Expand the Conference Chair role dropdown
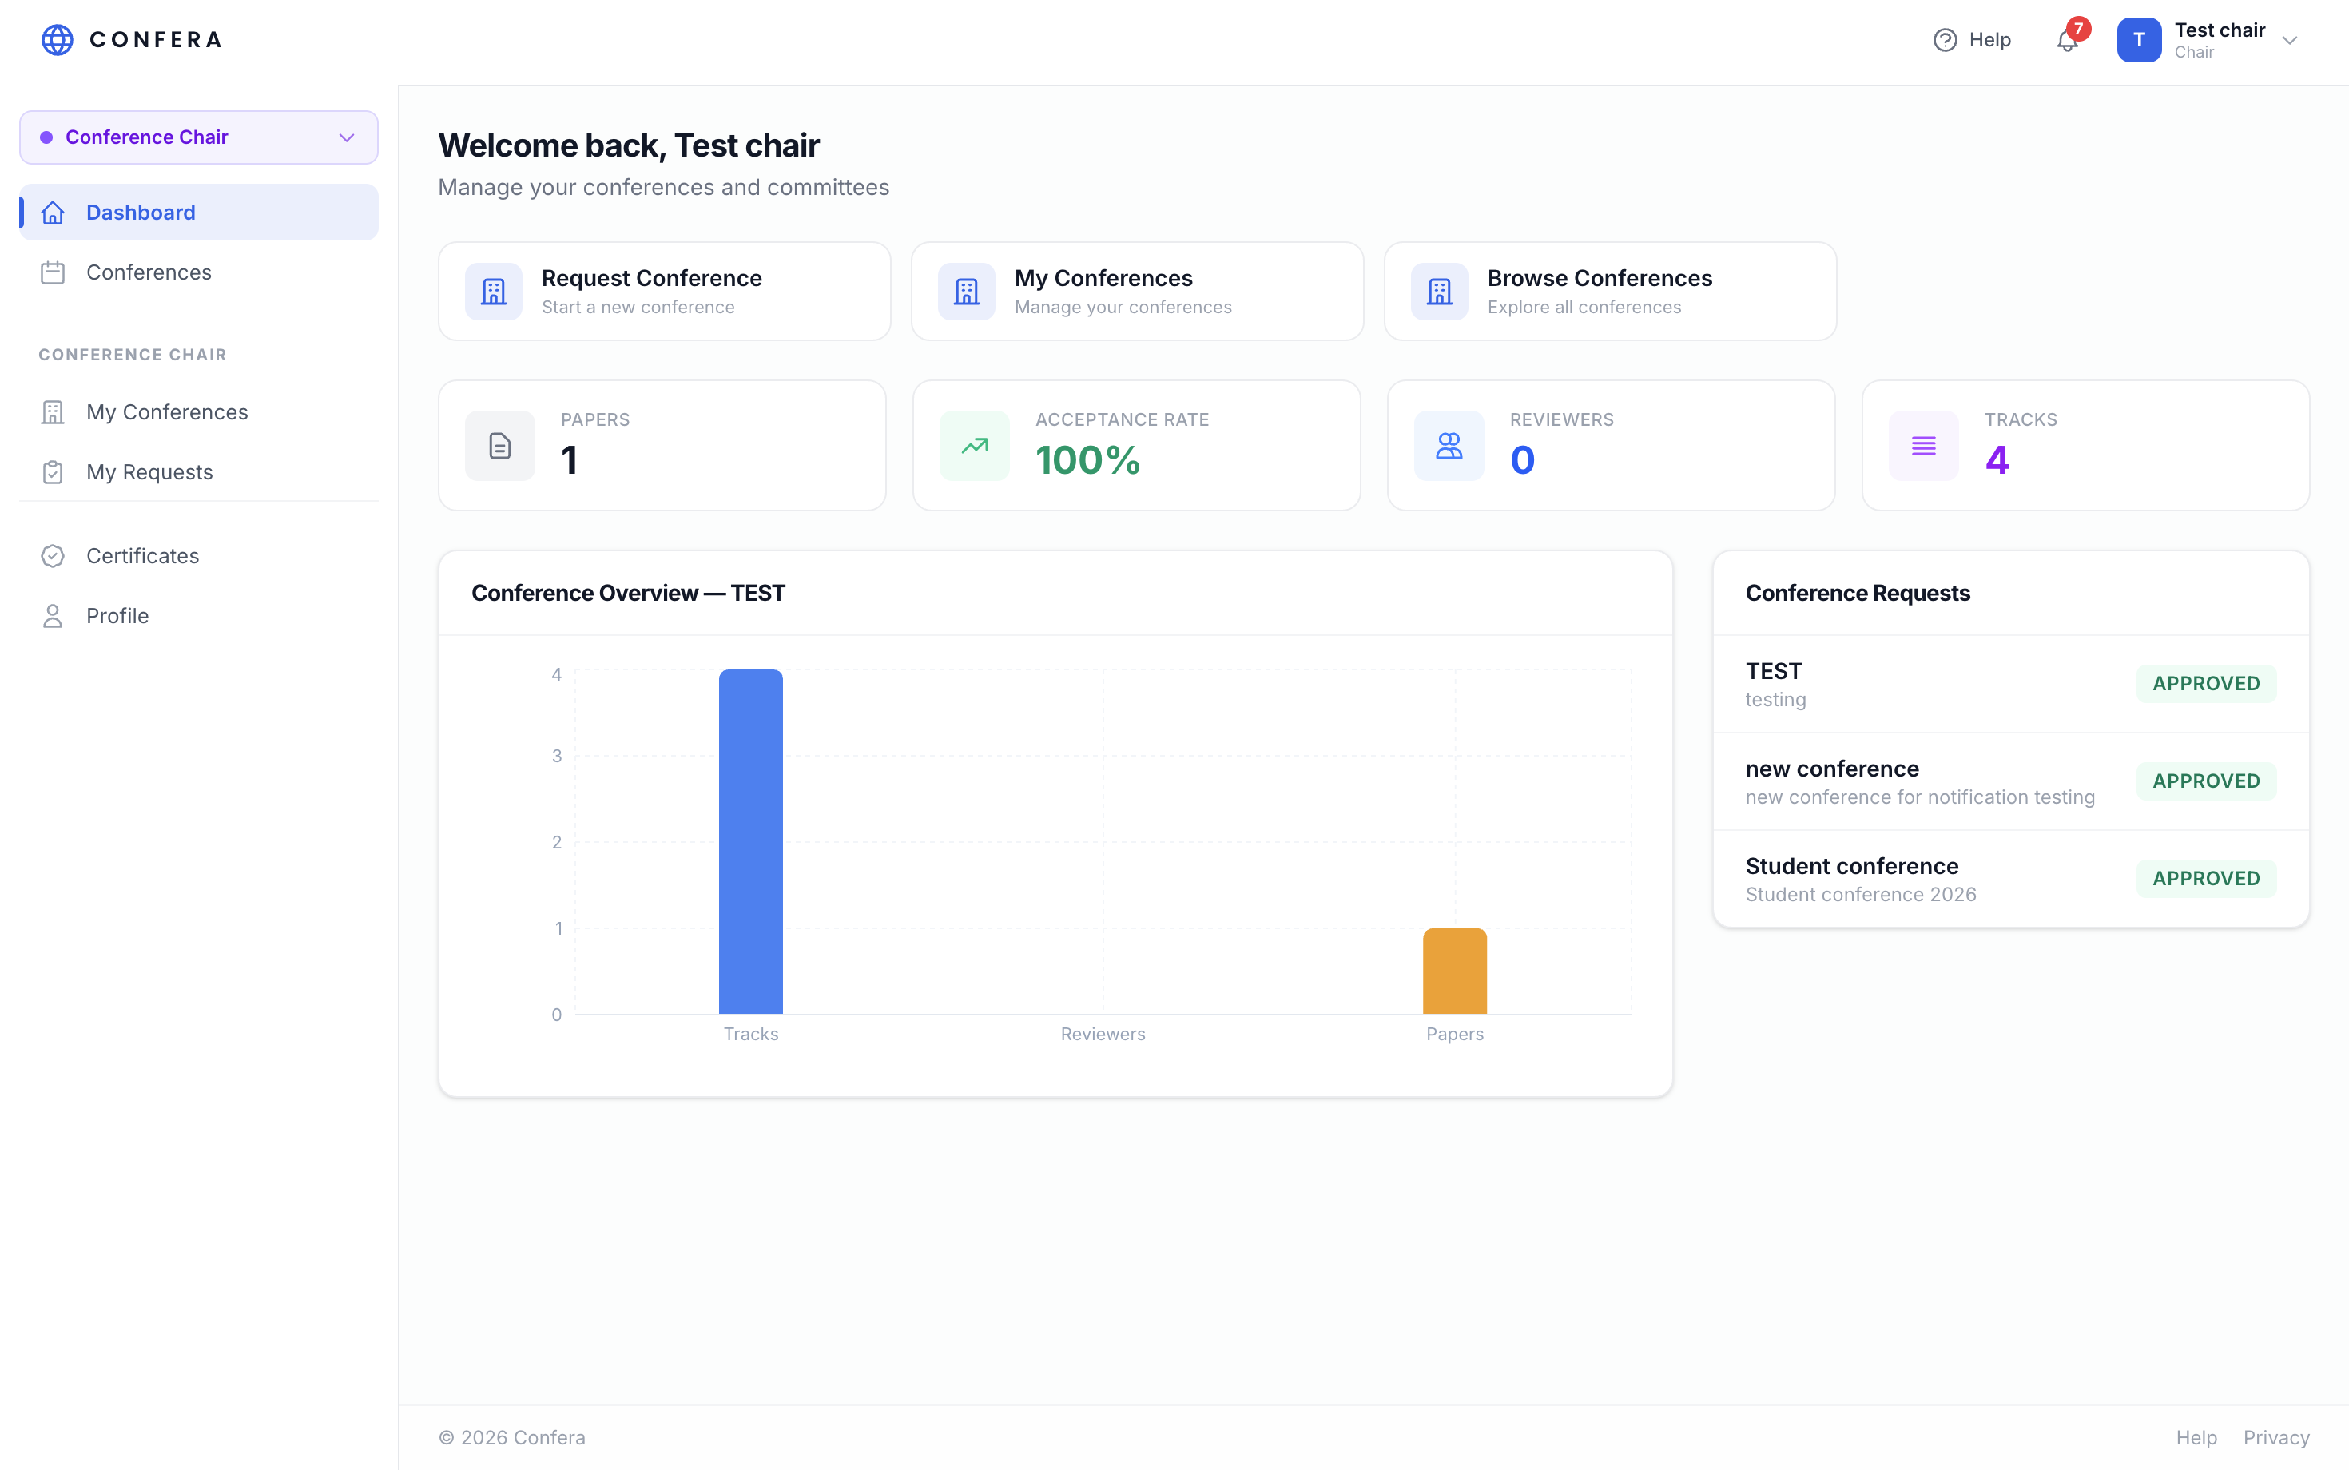 click(x=198, y=137)
